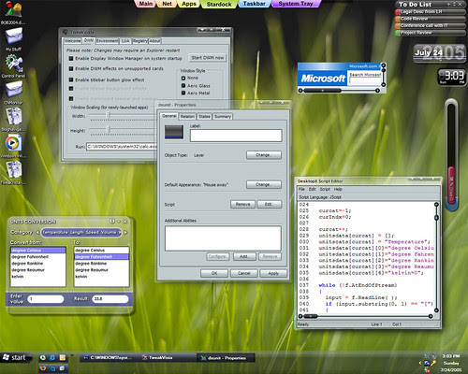Screen dimensions: 468x374
Task: Select None window style radio button
Action: pos(183,78)
